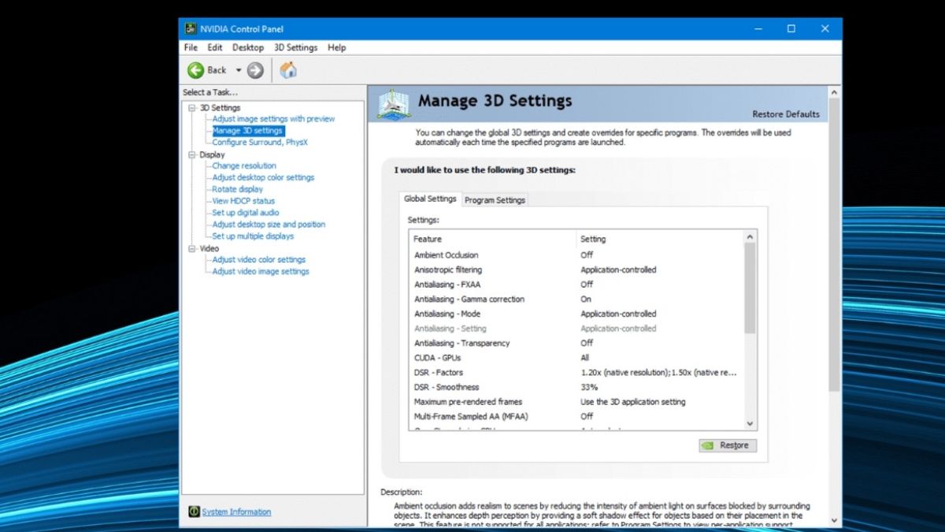Click the settings list scrollbar thumb
This screenshot has height=532, width=945.
click(x=750, y=288)
